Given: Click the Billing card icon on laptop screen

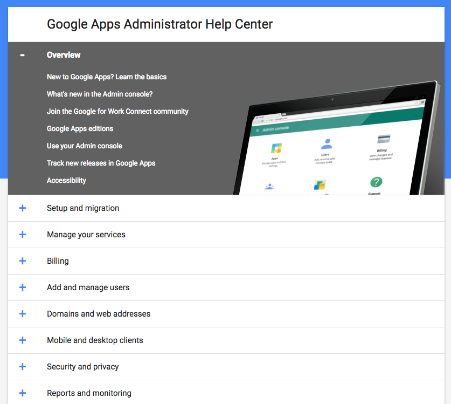Looking at the screenshot, I should pyautogui.click(x=384, y=139).
